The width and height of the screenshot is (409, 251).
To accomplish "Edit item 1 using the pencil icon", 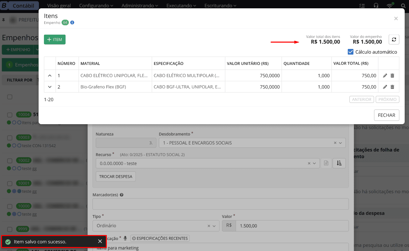I will 385,76.
